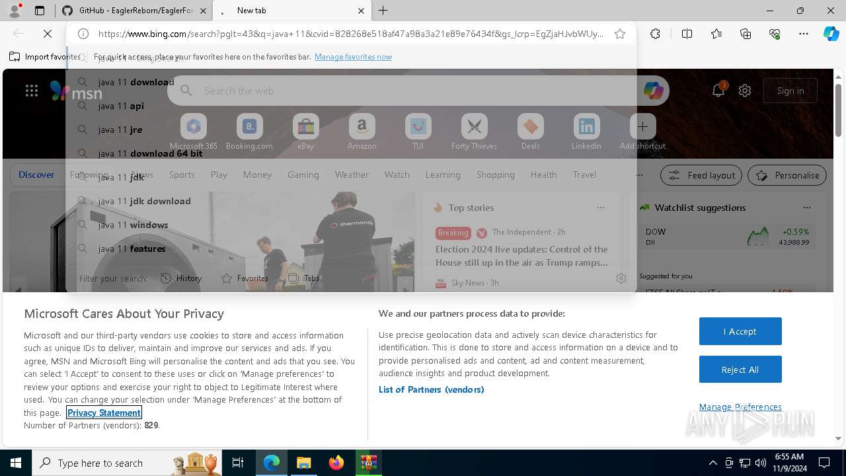Close the New tab tab
Screen dimensions: 846x476
coord(361,11)
